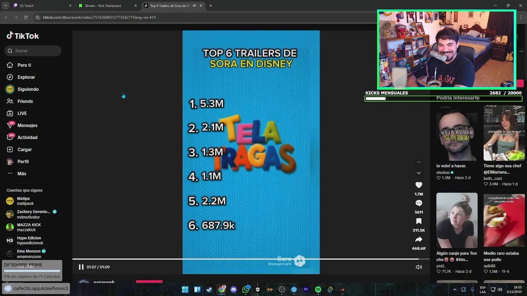Share video with arrow icon

[x=419, y=239]
